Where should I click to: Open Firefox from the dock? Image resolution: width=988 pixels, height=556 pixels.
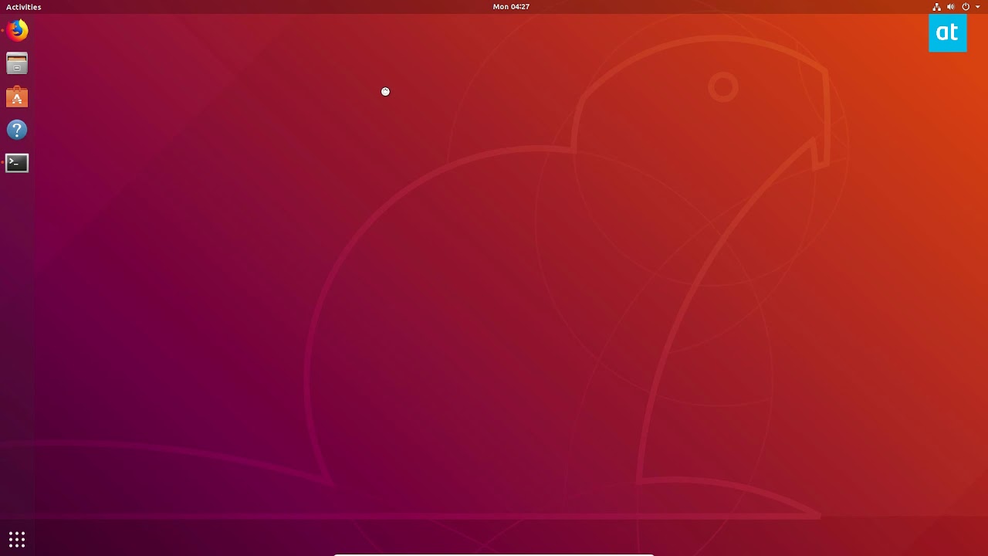pos(17,31)
